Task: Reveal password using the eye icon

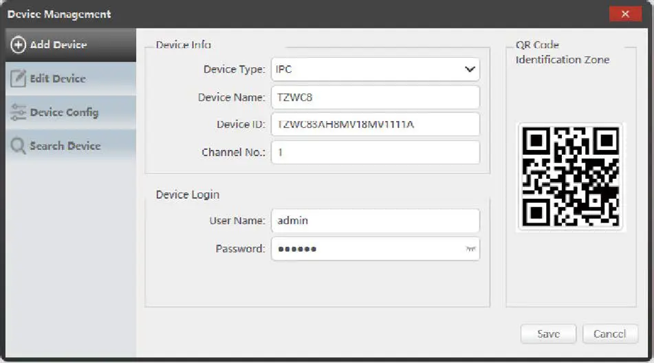Action: pos(471,249)
